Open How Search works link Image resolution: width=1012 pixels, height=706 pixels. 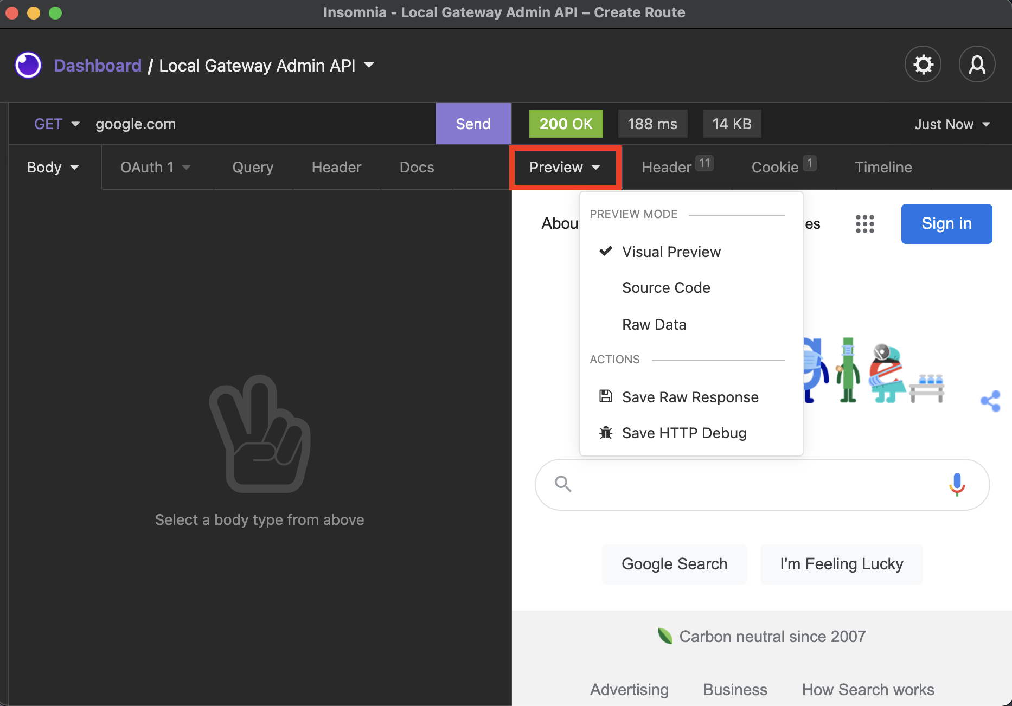pyautogui.click(x=868, y=689)
